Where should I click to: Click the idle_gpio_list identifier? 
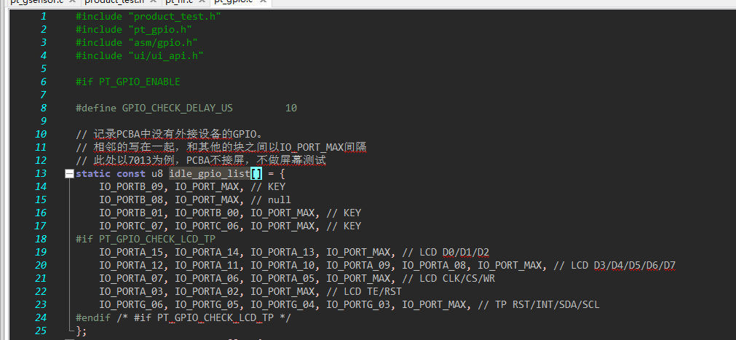[x=210, y=174]
